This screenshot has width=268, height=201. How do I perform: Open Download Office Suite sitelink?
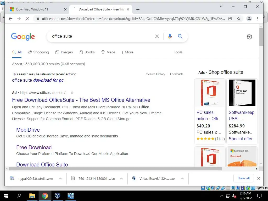[42, 164]
